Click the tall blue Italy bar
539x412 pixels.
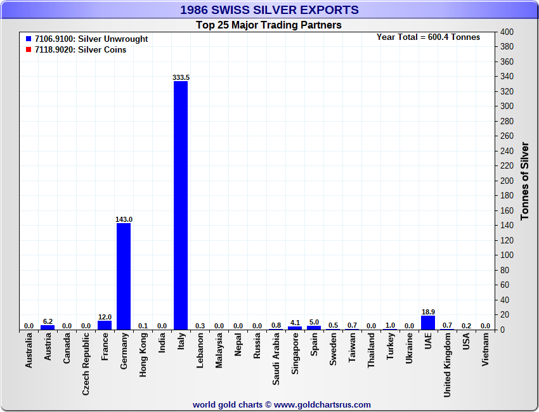(181, 205)
